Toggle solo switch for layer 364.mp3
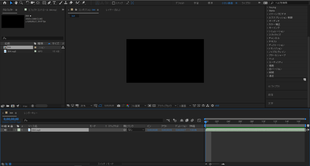Viewport: 310px width, 166px height. pyautogui.click(x=9, y=130)
